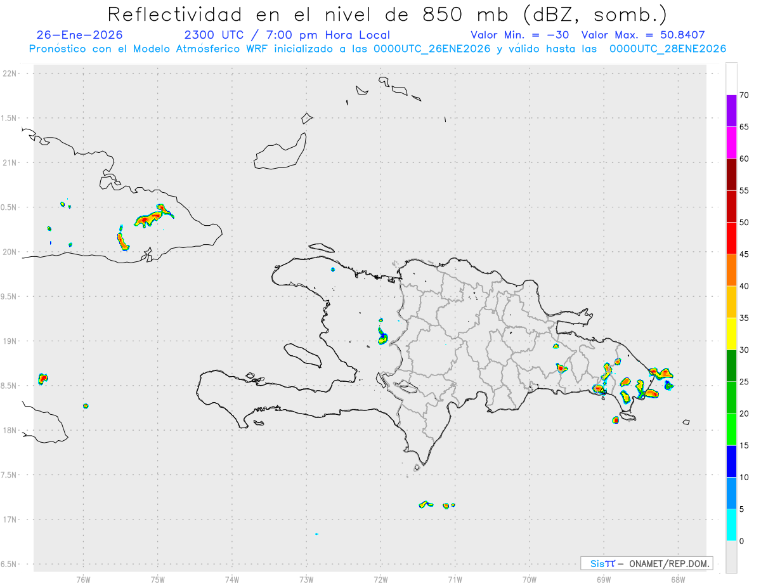
Task: Pick the dark red 50–55 dBZ segment
Action: pos(731,207)
